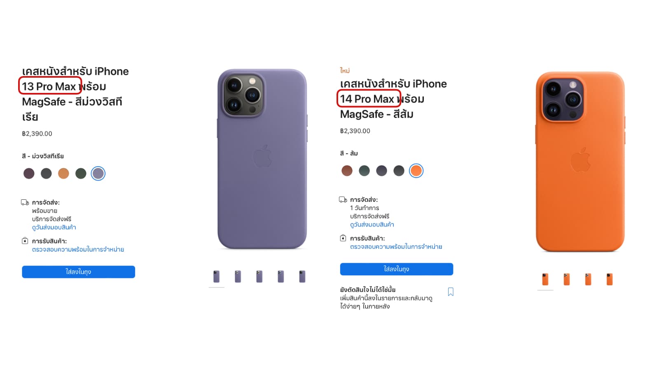Screen dimensions: 659x370
Task: View the last purple case thumbnail
Action: (x=302, y=276)
